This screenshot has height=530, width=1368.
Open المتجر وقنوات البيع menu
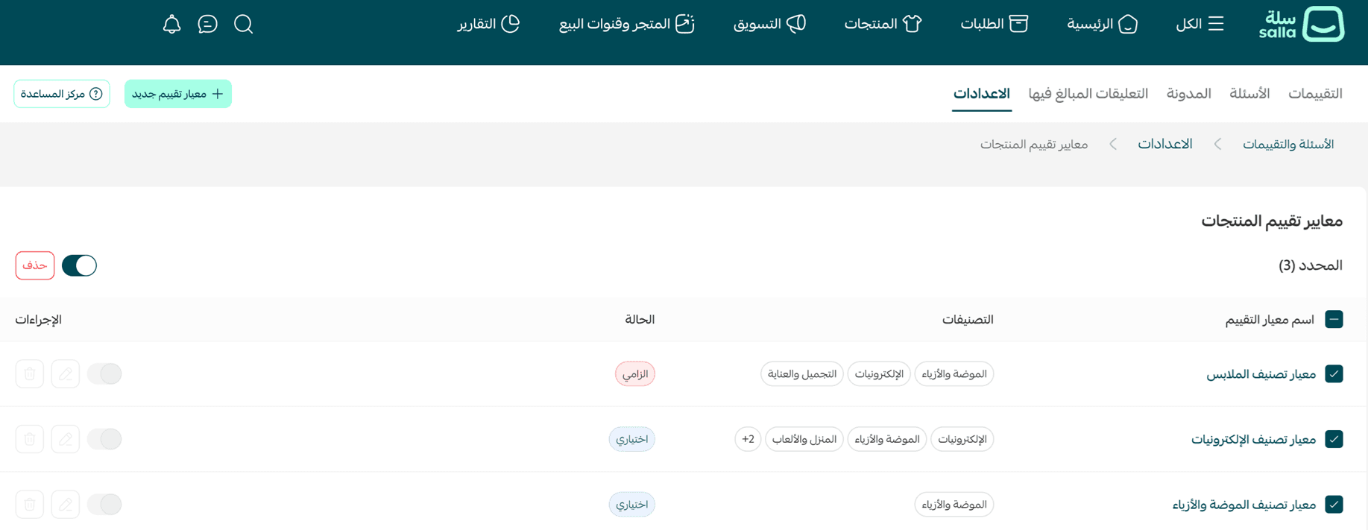pos(627,24)
